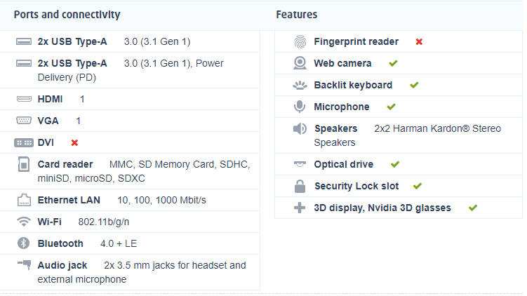The width and height of the screenshot is (527, 296).
Task: Click the Ethernet LAN icon
Action: tap(24, 201)
